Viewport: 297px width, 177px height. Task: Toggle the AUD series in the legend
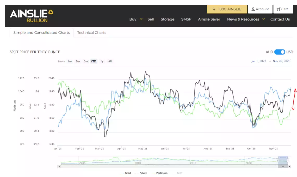pos(179,173)
